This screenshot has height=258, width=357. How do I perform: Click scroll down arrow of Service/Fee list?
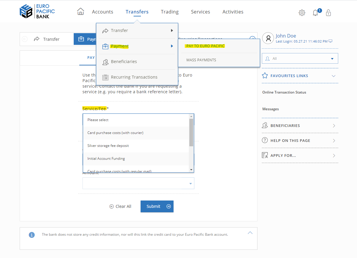[x=191, y=170]
